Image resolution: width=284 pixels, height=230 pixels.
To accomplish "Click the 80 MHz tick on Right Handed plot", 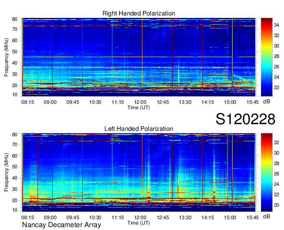I will pos(15,19).
